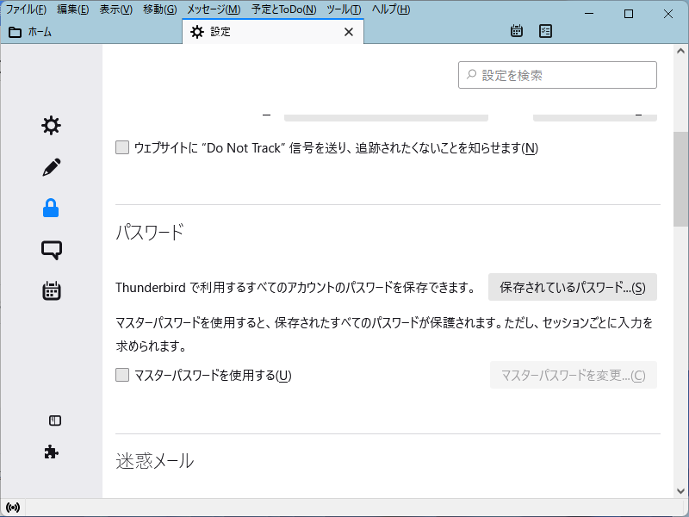
Task: Click the vertical scrollbar thumb
Action: click(x=681, y=179)
